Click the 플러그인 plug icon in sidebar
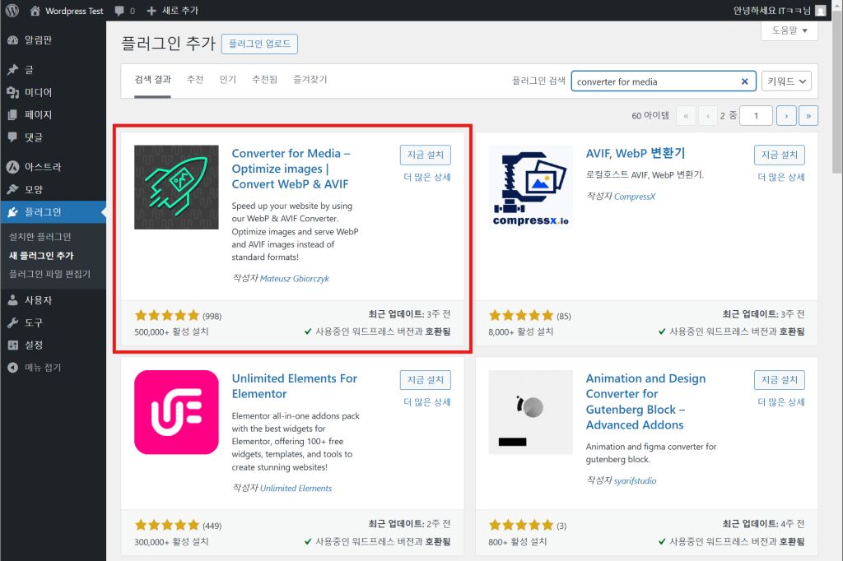The height and width of the screenshot is (561, 843). point(13,212)
